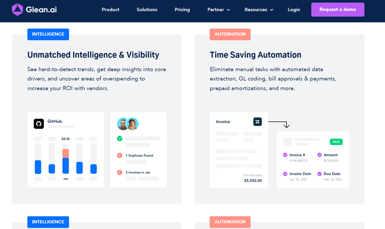Viewport: 385px width, 229px height.
Task: Click the Zendesk icon on the Invoice card
Action: [x=257, y=121]
